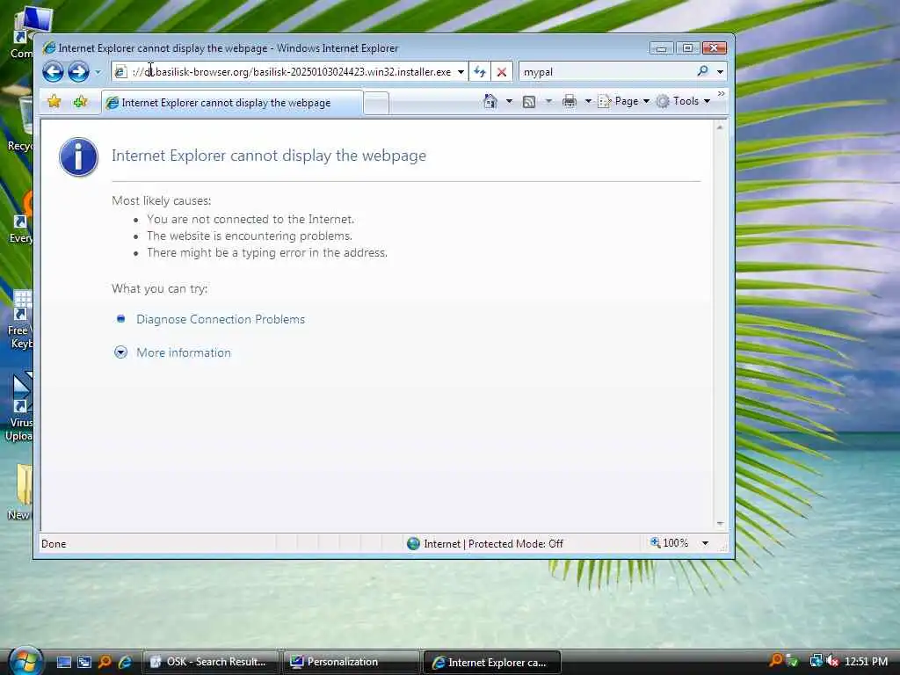Image resolution: width=900 pixels, height=675 pixels.
Task: Open the Windows Start orb
Action: (x=25, y=660)
